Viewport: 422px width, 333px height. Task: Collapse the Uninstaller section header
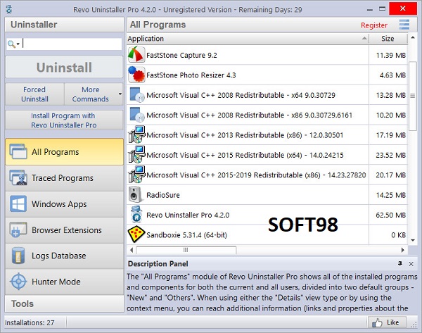(x=64, y=25)
